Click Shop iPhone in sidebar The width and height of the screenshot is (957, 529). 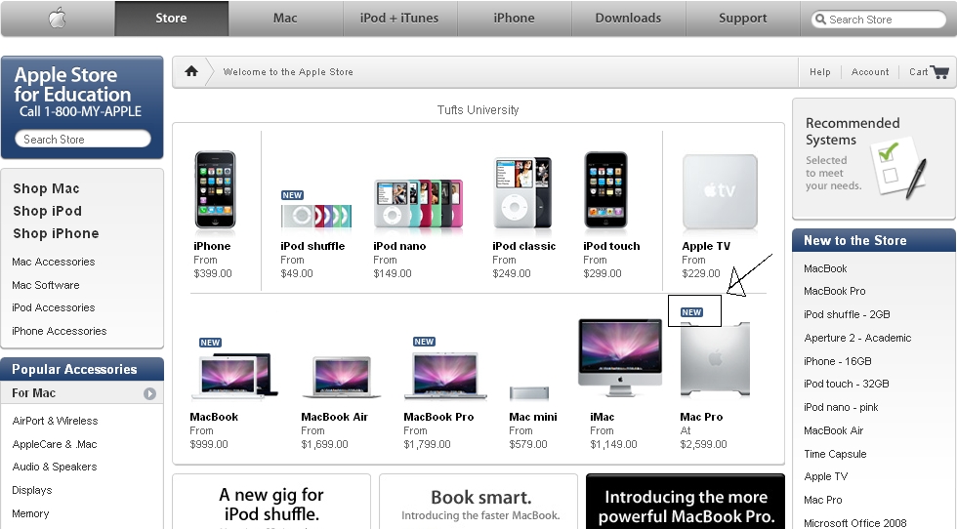click(x=57, y=233)
